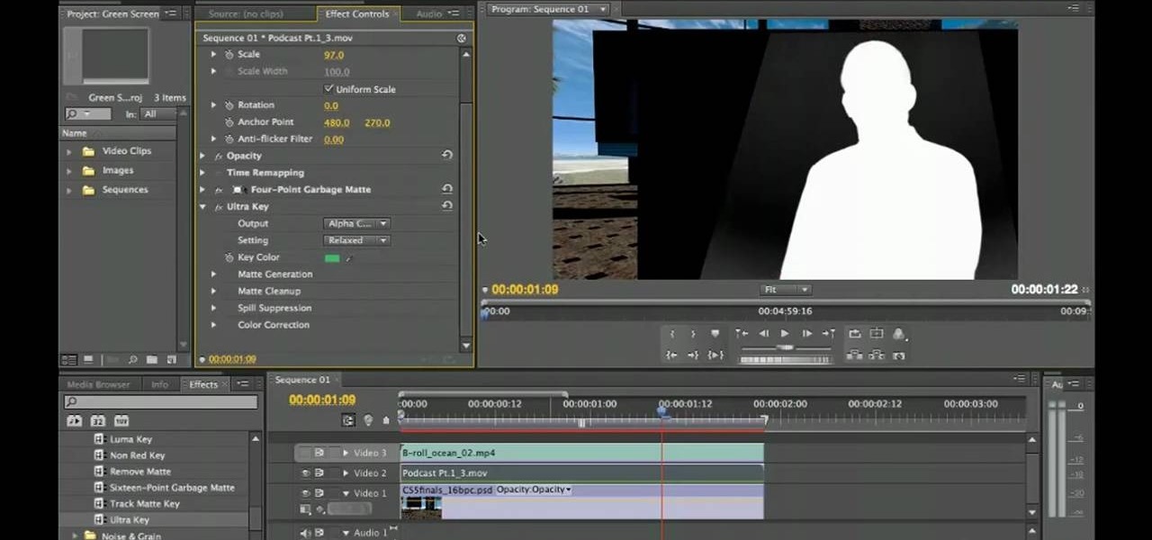Toggle the Snap magnet icon in the timeline
The width and height of the screenshot is (1152, 540).
[348, 419]
